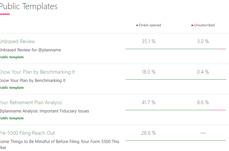This screenshot has height=151, width=229.
Task: Open the Pre-5500 Filing Reach Out template
Action: tap(27, 133)
